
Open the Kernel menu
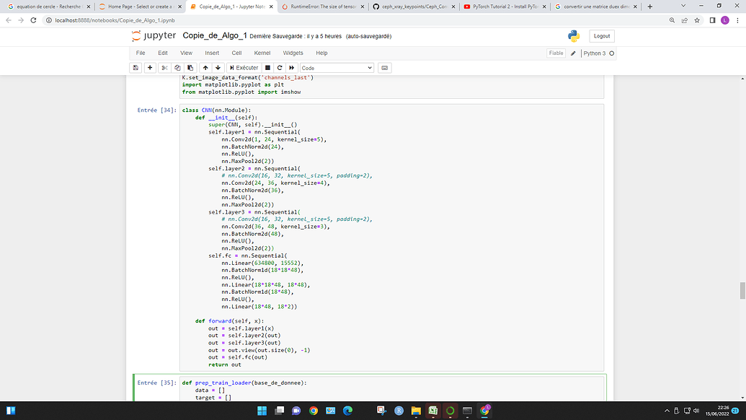point(262,53)
